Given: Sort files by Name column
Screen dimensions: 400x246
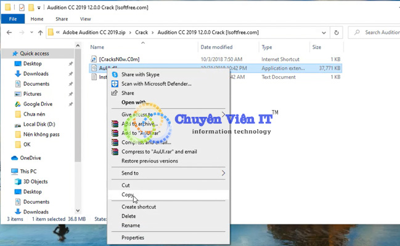Looking at the screenshot, I should point(97,47).
